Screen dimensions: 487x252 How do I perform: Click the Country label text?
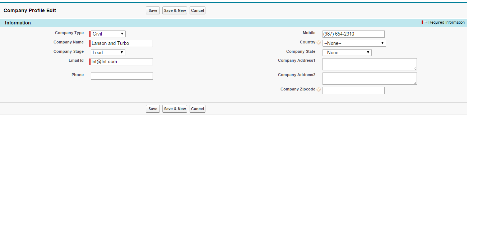click(307, 42)
